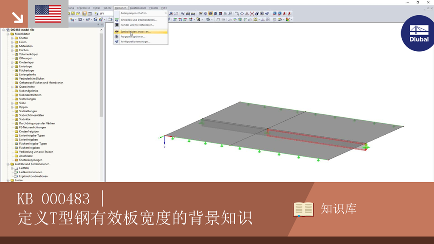Screen dimensions: 434x244
Task: Click the Lastkombinationen icon in tree
Action: pos(17,172)
